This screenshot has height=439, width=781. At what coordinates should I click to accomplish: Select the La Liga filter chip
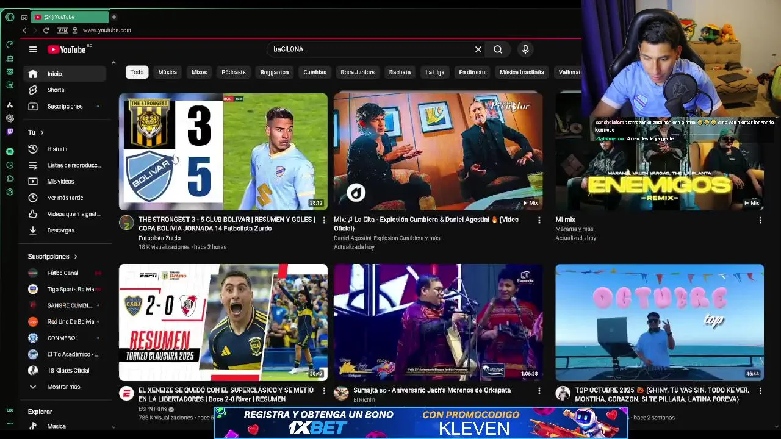coord(435,72)
